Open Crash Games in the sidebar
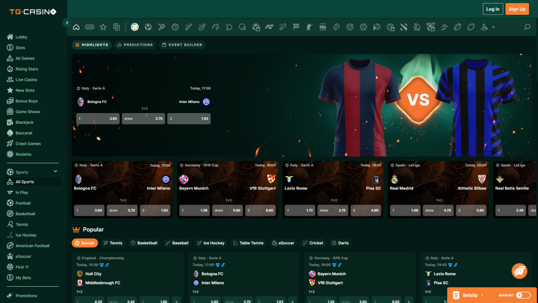This screenshot has height=303, width=538. (28, 144)
